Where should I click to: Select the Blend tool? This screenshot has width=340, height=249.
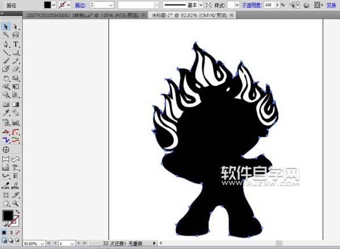[x=16, y=112]
